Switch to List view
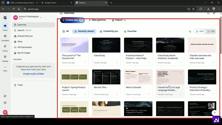This screenshot has height=125, width=222. 211,31
